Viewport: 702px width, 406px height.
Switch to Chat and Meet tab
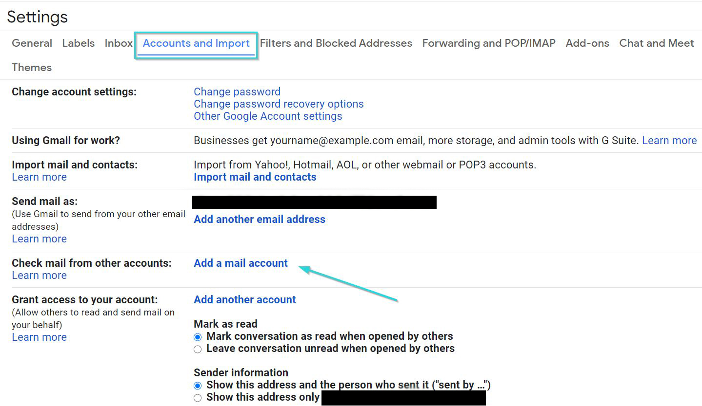coord(656,43)
